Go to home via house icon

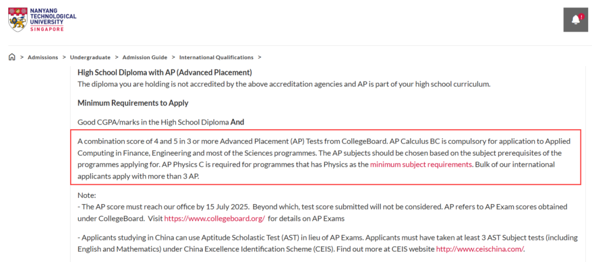(12, 57)
